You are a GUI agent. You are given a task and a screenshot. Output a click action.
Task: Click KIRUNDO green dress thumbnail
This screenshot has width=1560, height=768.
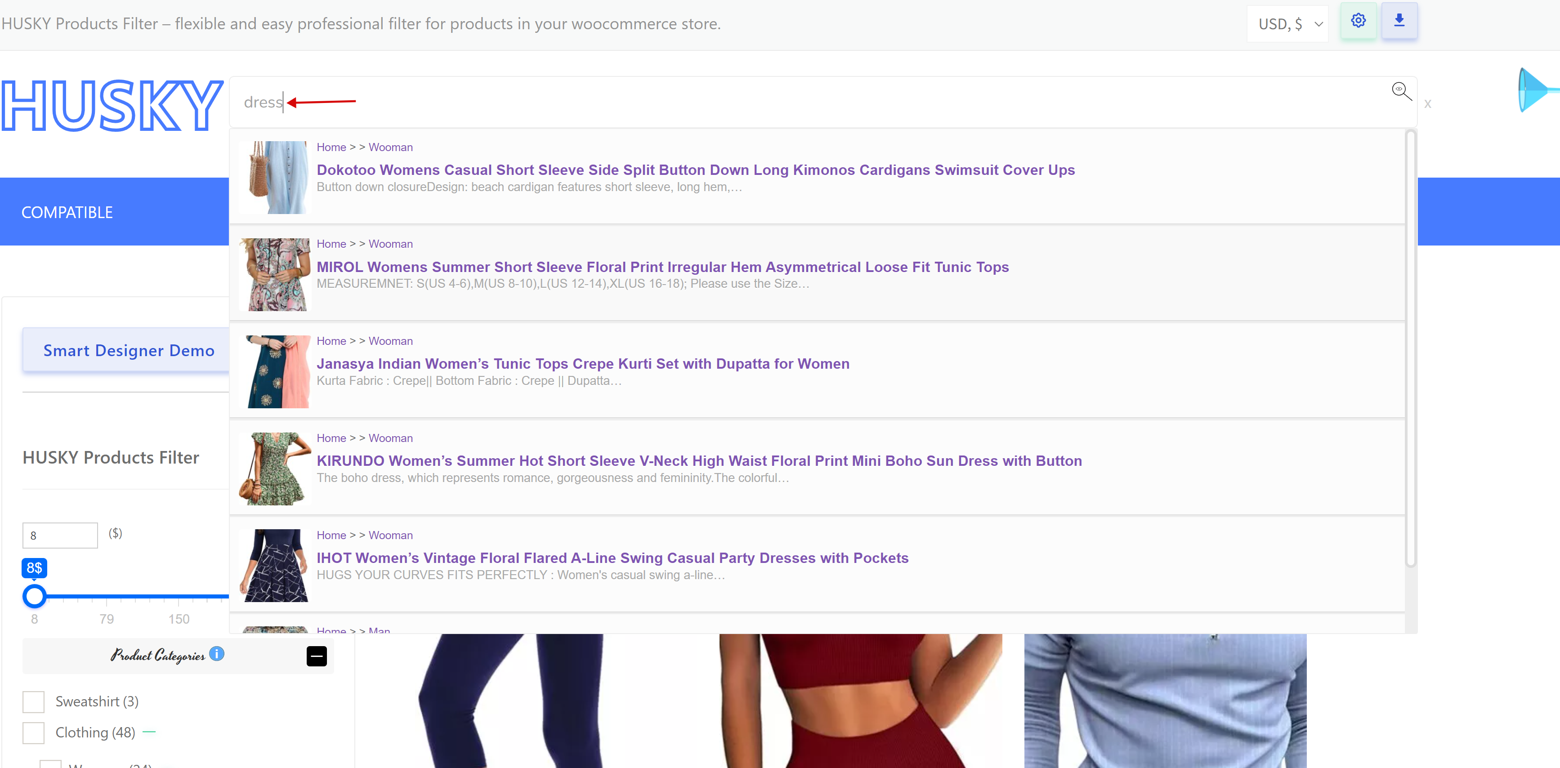(275, 468)
